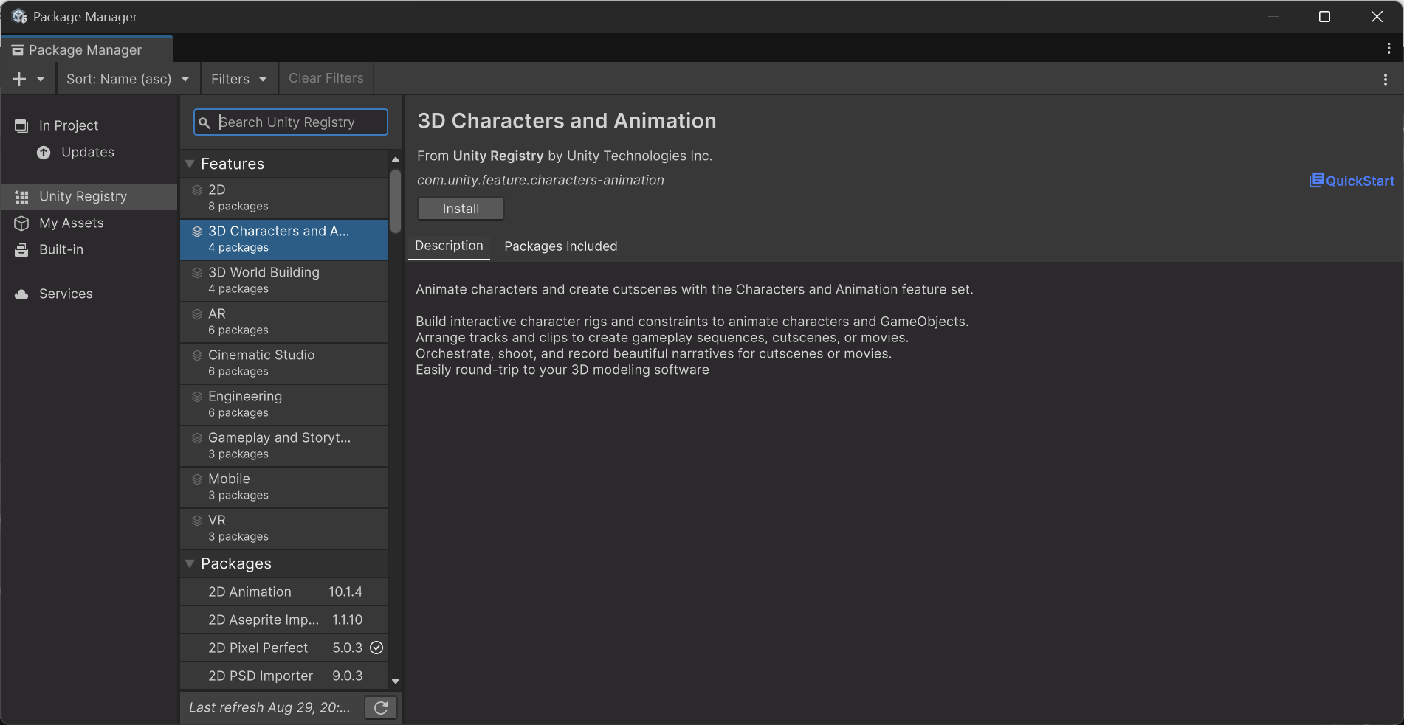Select the In Project label
The image size is (1404, 725).
[x=69, y=125]
